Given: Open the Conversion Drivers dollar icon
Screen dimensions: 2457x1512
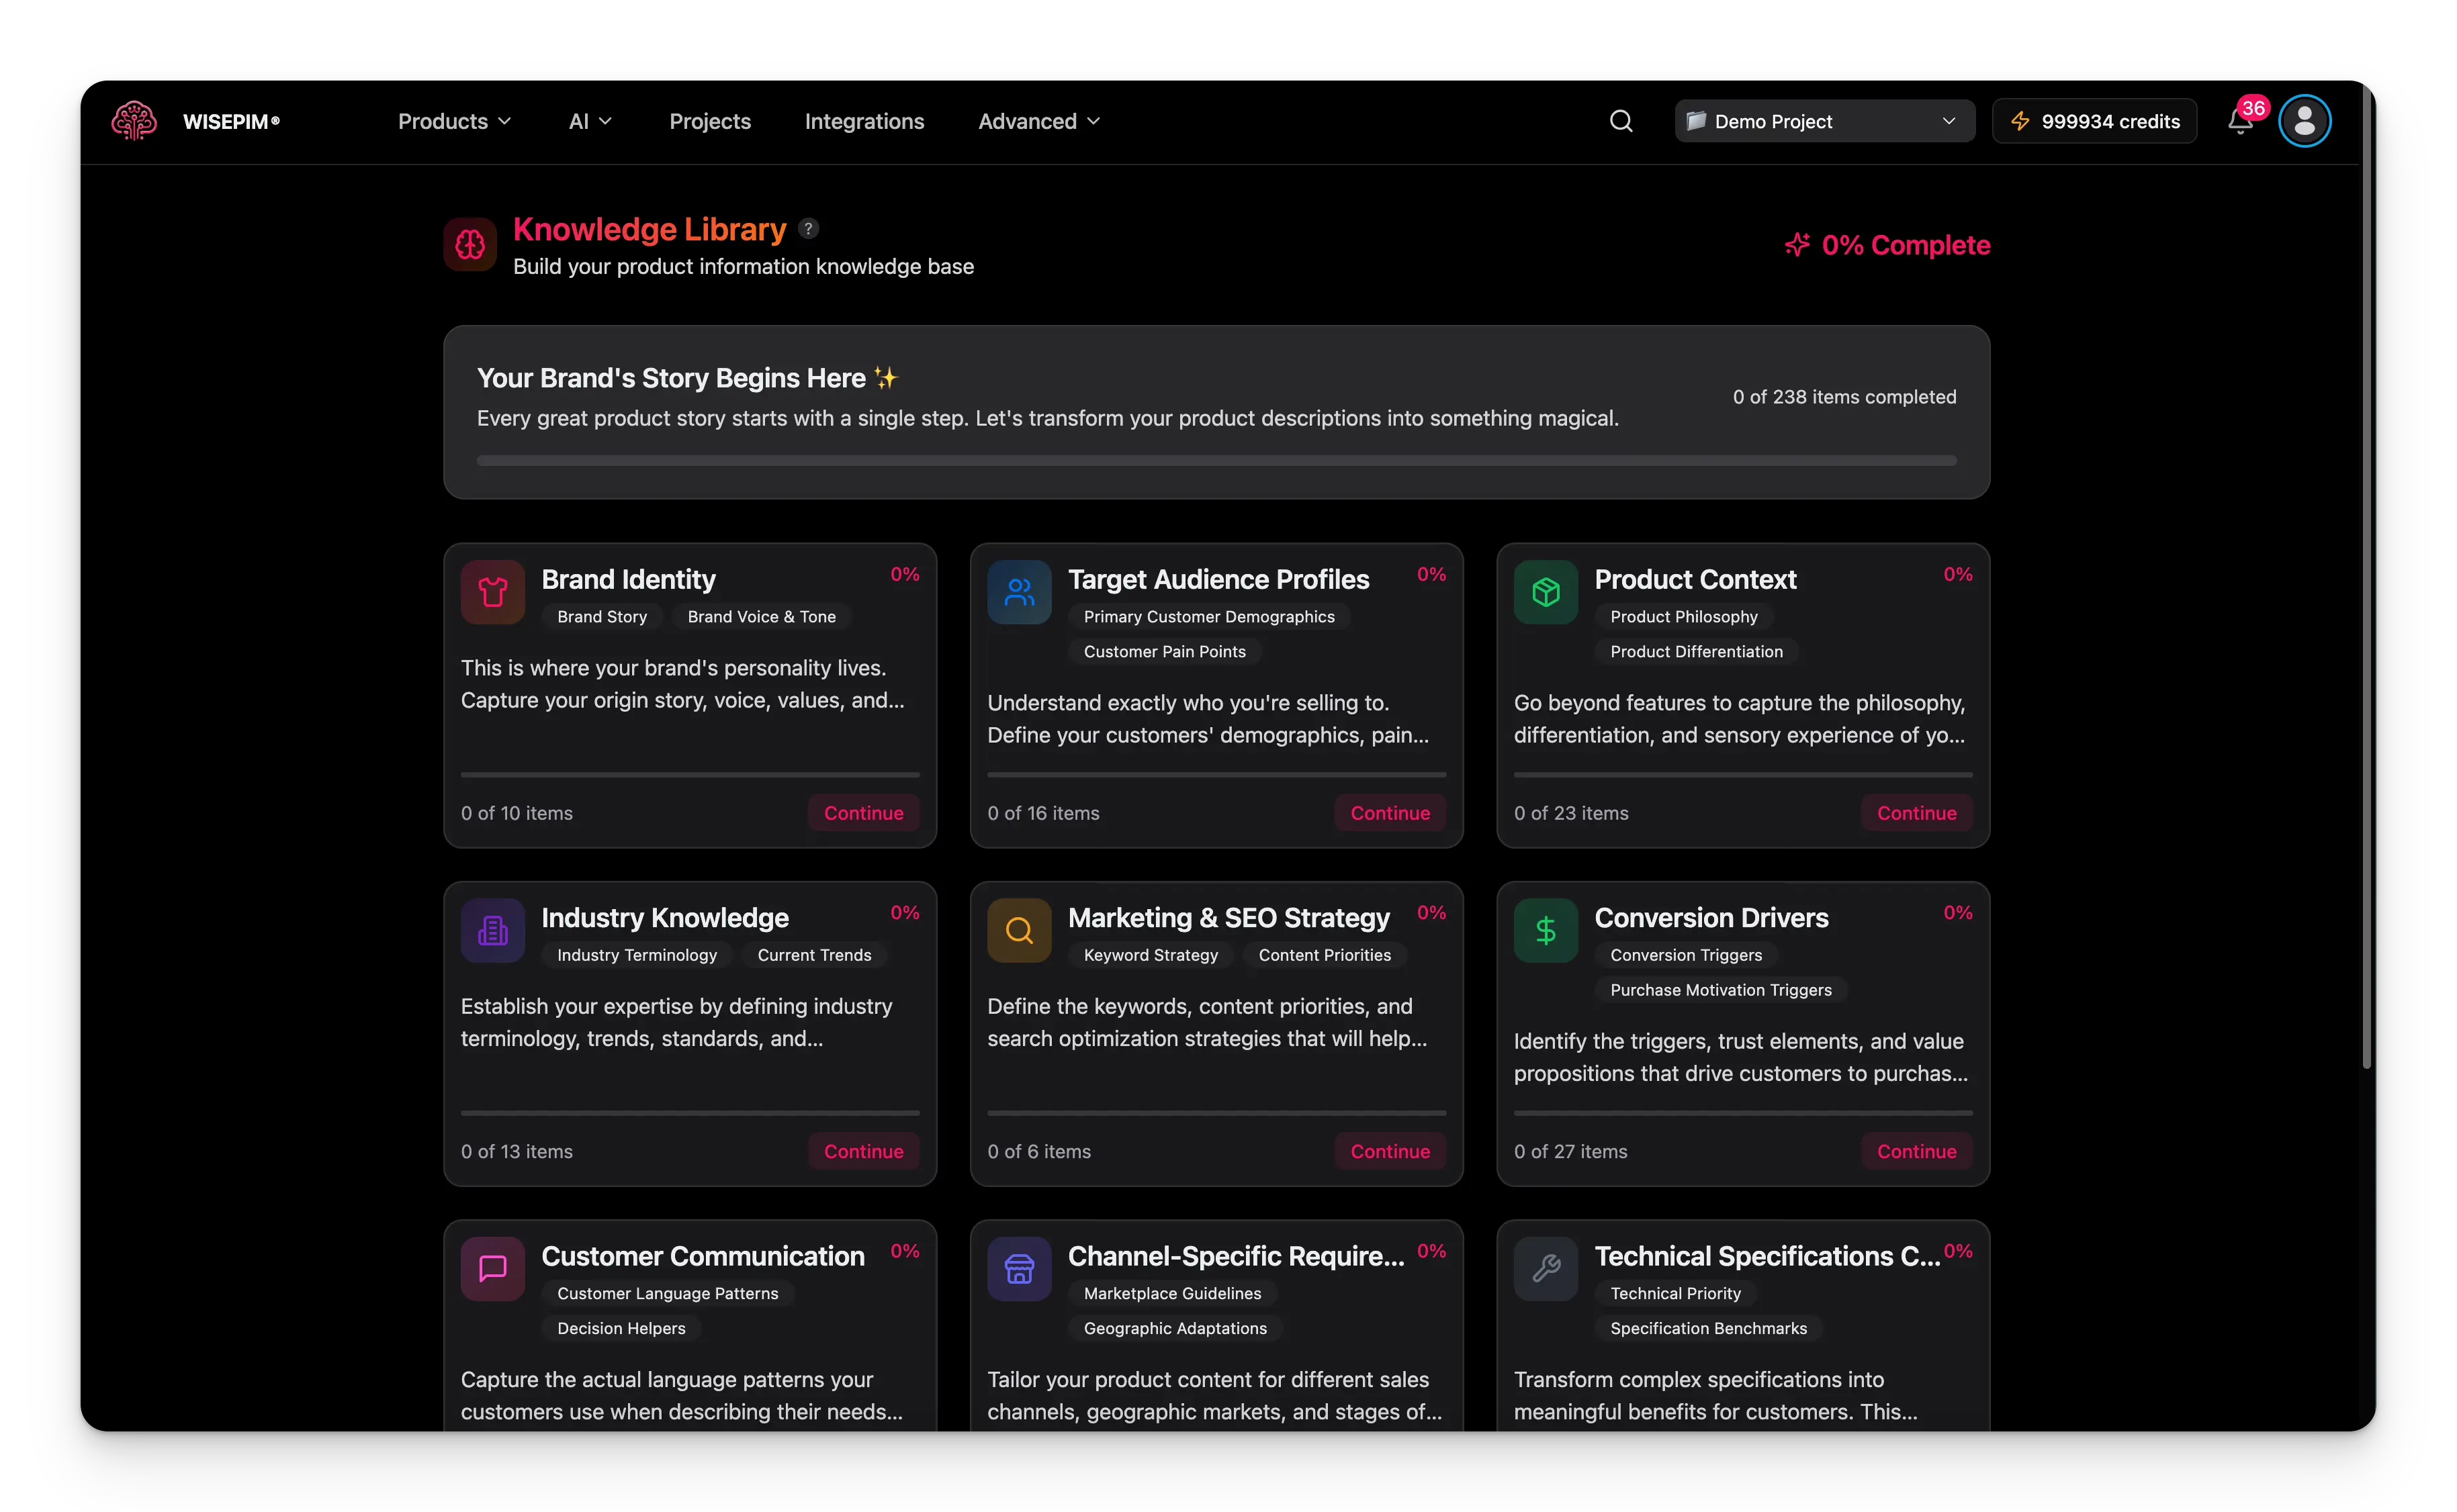Looking at the screenshot, I should [1545, 930].
